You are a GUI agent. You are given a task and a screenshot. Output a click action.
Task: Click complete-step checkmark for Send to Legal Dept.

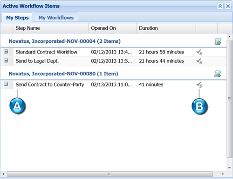tap(199, 61)
